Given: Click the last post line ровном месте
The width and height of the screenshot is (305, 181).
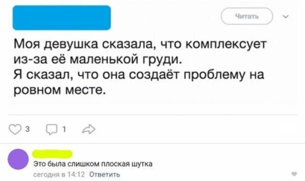Looking at the screenshot, I should (x=60, y=90).
